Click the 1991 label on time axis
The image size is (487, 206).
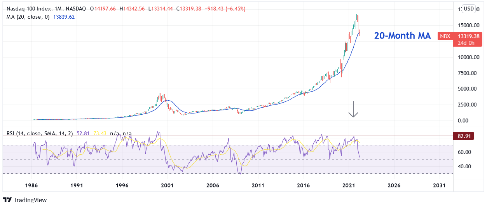tap(77, 185)
